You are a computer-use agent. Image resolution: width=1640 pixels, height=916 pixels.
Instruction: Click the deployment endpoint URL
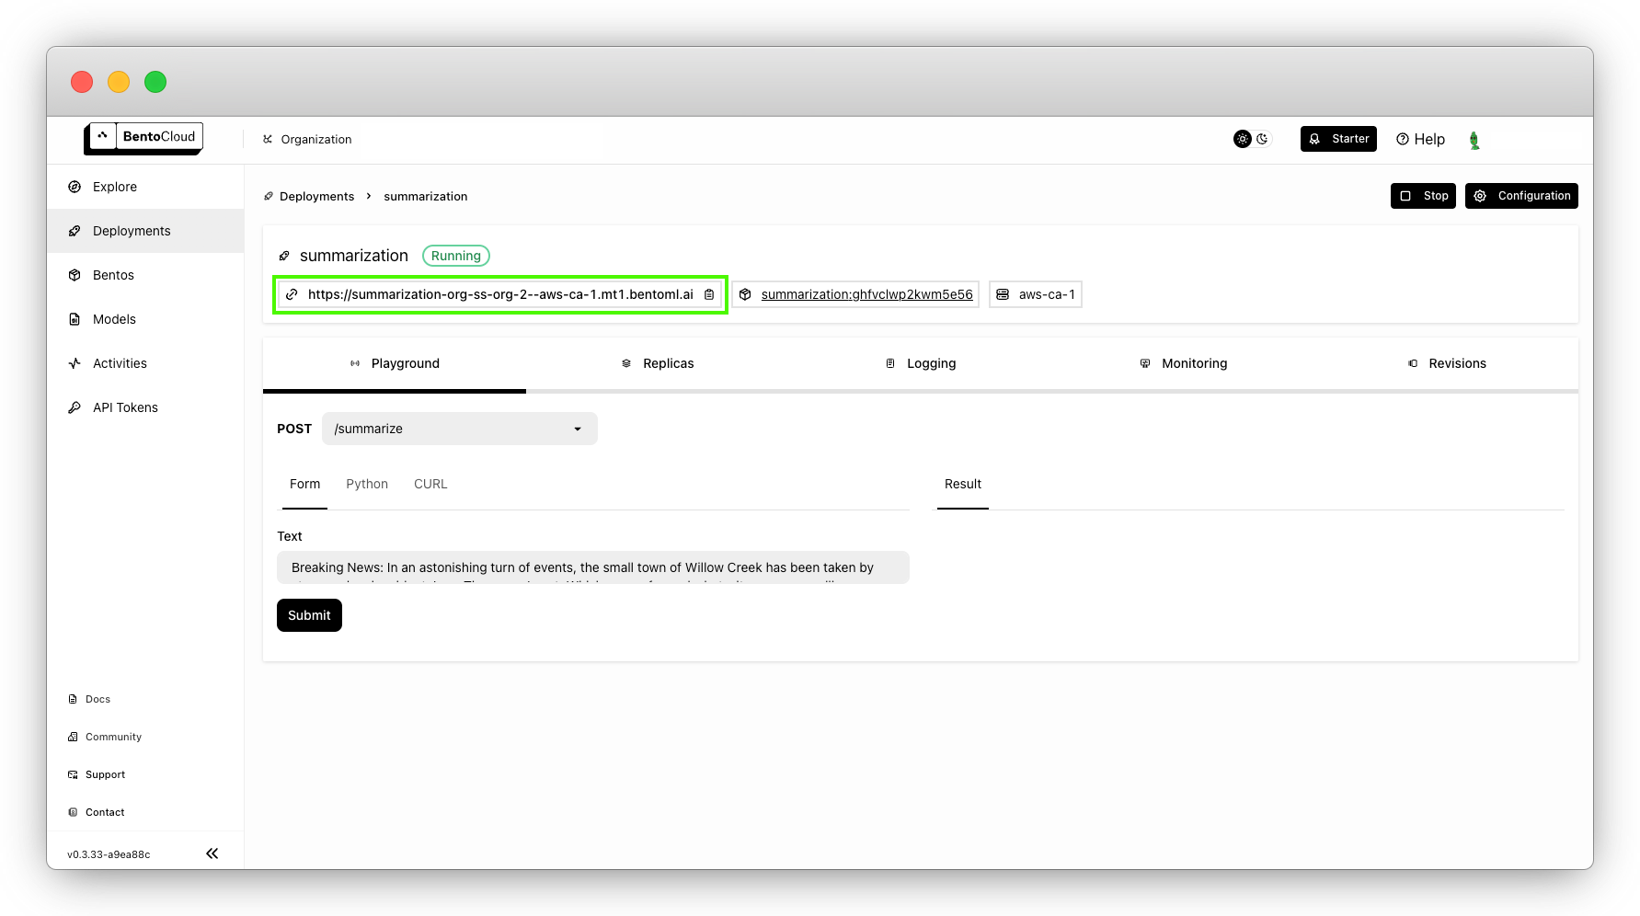pos(500,294)
